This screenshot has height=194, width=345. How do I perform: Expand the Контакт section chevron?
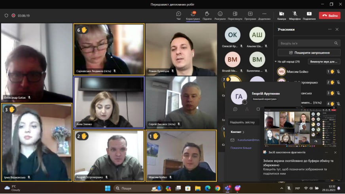243,132
